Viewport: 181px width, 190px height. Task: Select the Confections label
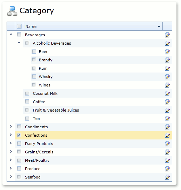[36, 135]
